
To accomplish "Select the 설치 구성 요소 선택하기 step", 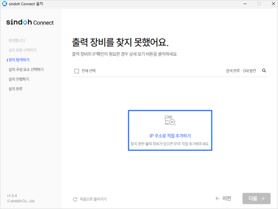I will pyautogui.click(x=26, y=70).
